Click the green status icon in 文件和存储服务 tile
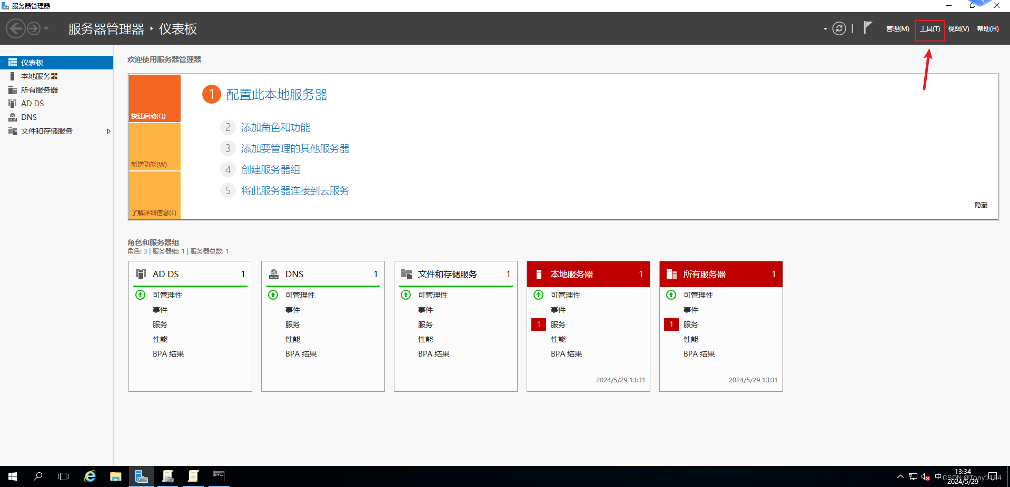Screen dimensions: 1010x487 click(406, 295)
